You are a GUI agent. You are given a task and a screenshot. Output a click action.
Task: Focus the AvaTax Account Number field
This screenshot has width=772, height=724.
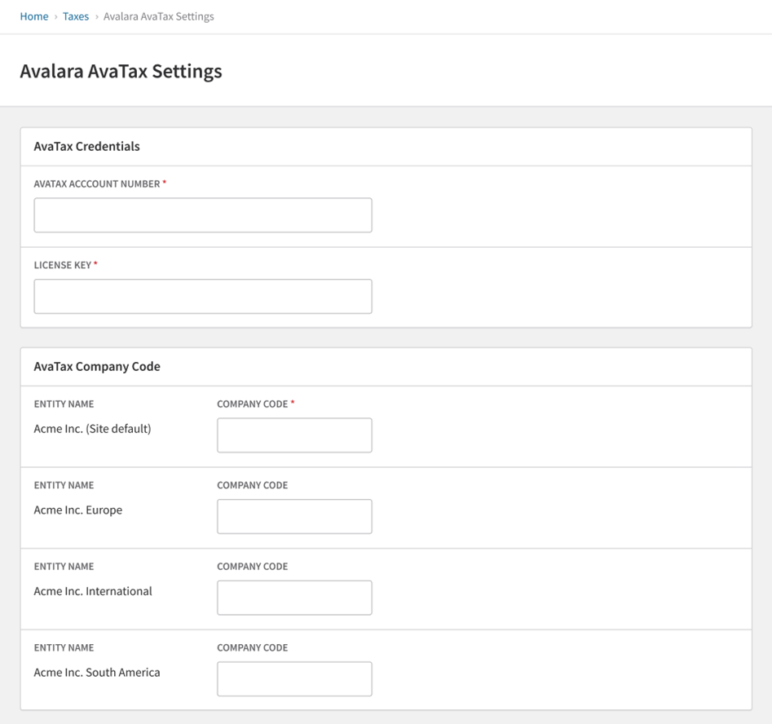click(203, 215)
